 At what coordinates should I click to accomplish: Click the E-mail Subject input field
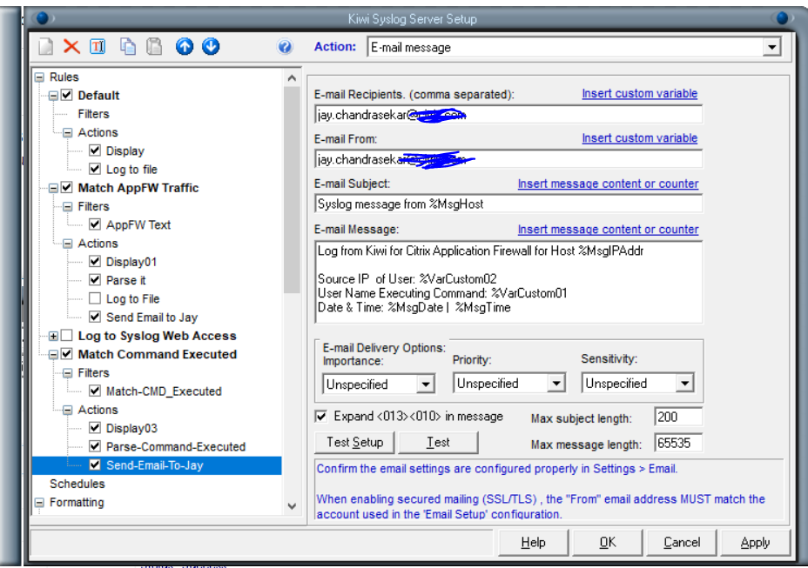coord(508,204)
